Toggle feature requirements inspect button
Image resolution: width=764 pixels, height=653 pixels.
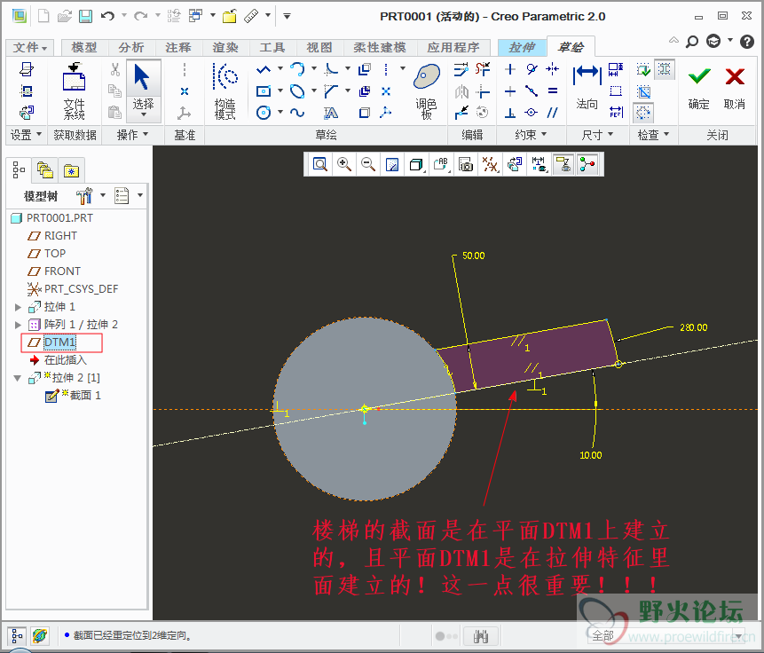point(643,69)
